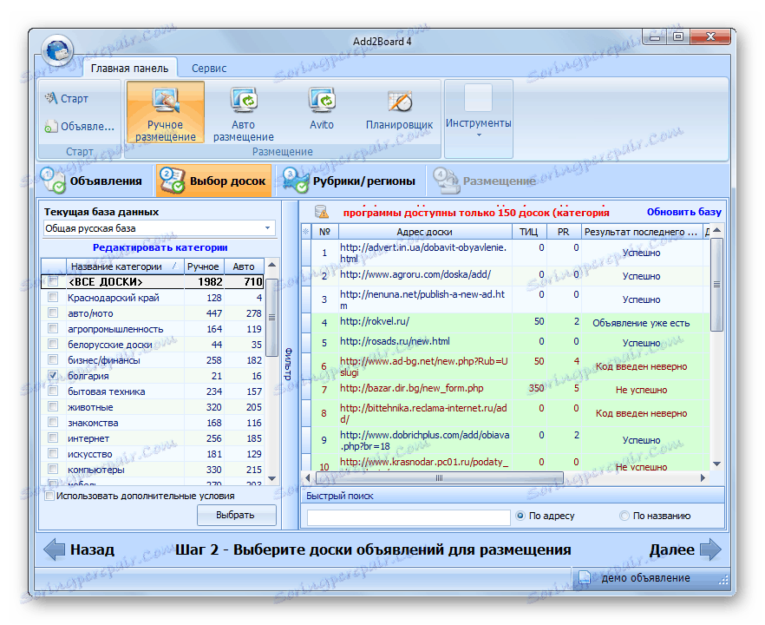765x625 pixels.
Task: Click the category list scrollbar thumb
Action: coord(272,318)
